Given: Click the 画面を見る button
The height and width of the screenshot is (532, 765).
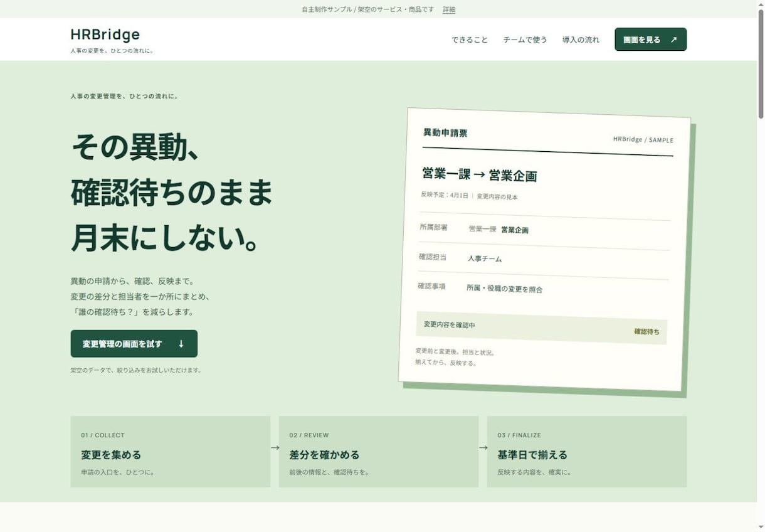Looking at the screenshot, I should (650, 40).
